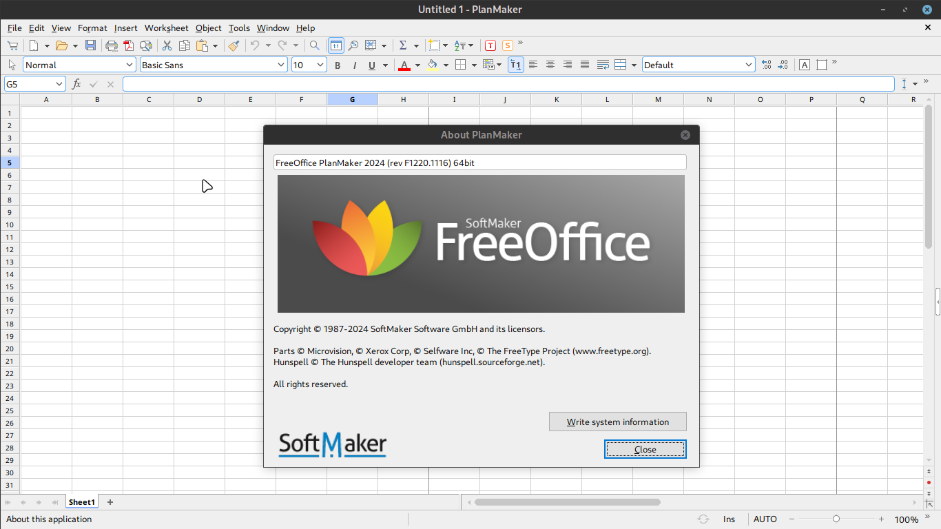
Task: Toggle underline formatting
Action: [x=372, y=65]
